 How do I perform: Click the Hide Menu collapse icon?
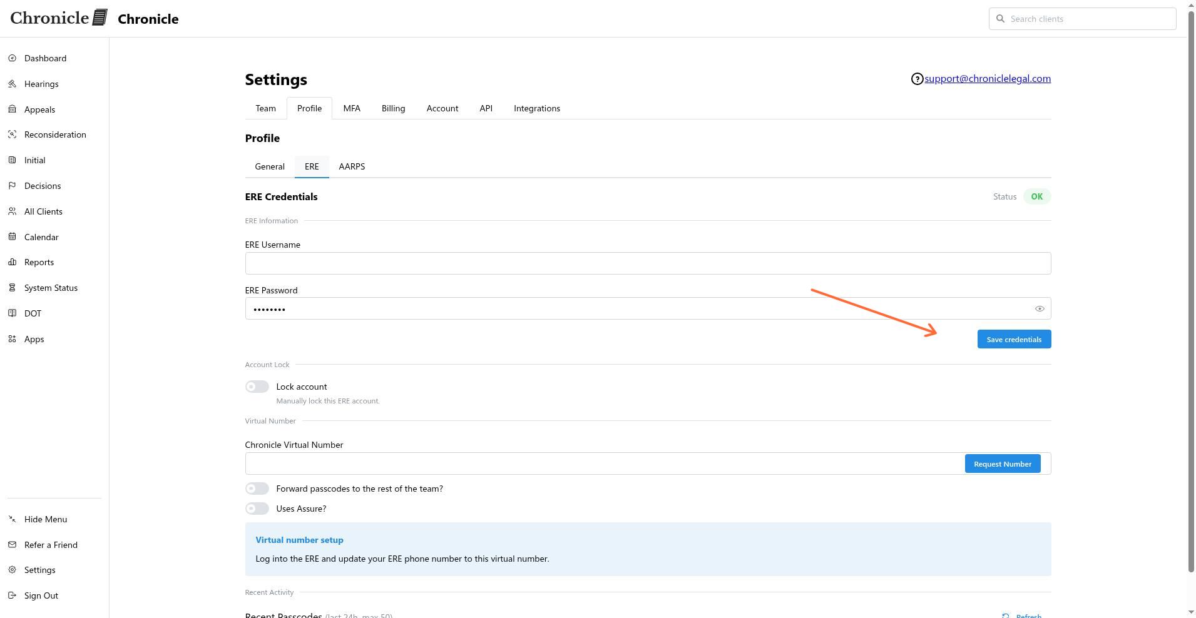[x=12, y=519]
